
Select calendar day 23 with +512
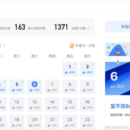point(87,122)
